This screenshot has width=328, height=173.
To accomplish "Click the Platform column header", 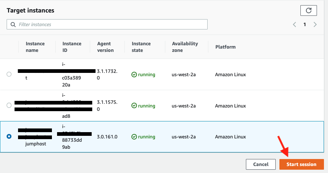I will [x=225, y=47].
